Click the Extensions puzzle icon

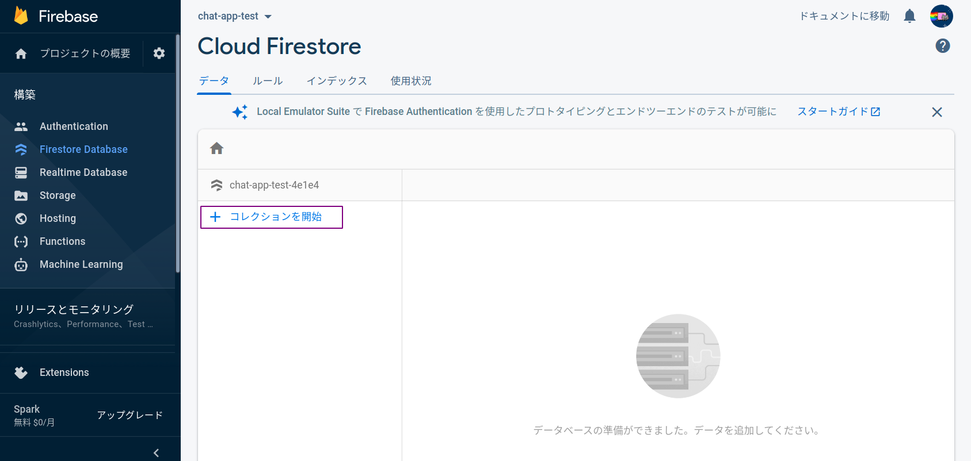(x=21, y=372)
